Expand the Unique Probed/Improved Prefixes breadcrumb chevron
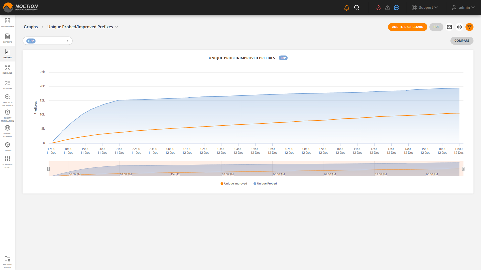481x270 pixels. (x=117, y=27)
